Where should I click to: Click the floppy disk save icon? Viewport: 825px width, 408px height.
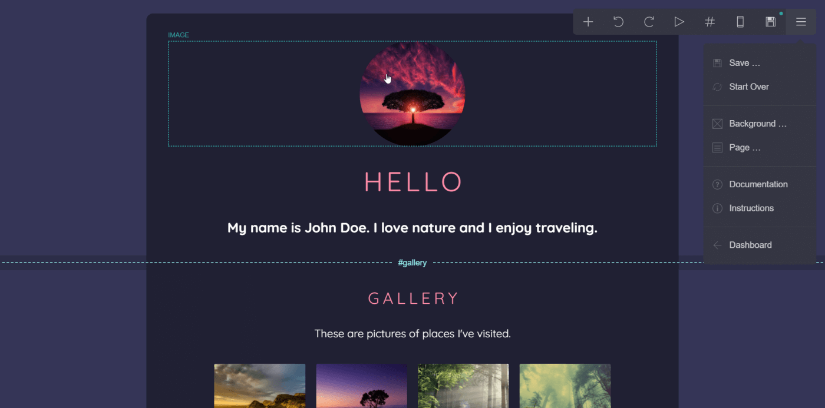pos(770,22)
